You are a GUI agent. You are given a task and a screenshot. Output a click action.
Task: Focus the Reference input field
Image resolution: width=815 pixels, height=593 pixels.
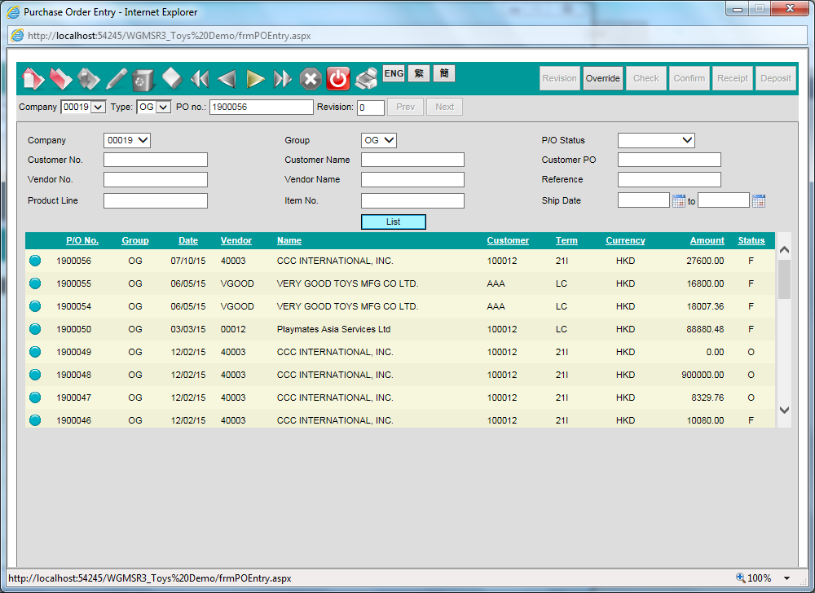(669, 180)
